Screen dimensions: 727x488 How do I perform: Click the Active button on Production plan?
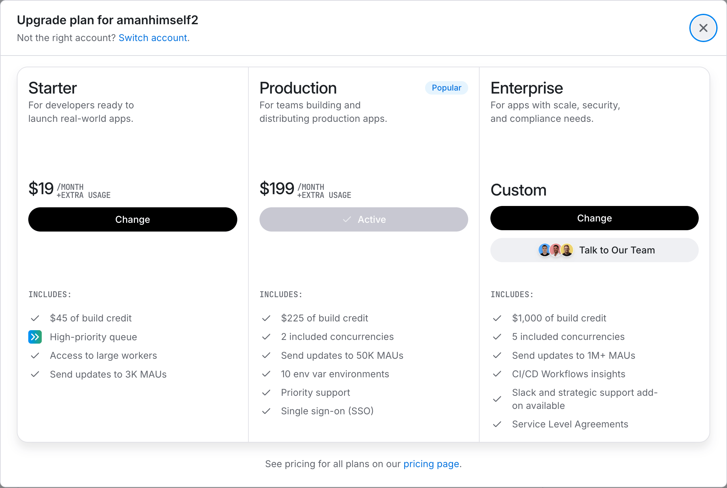363,219
